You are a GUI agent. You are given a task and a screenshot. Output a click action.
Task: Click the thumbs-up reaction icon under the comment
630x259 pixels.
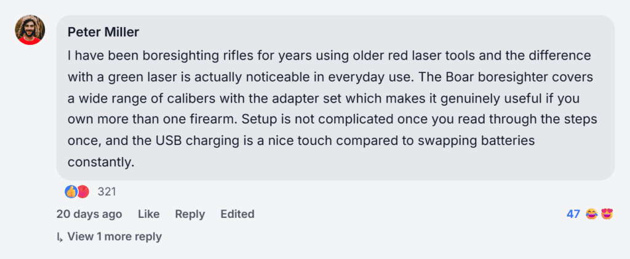[71, 191]
